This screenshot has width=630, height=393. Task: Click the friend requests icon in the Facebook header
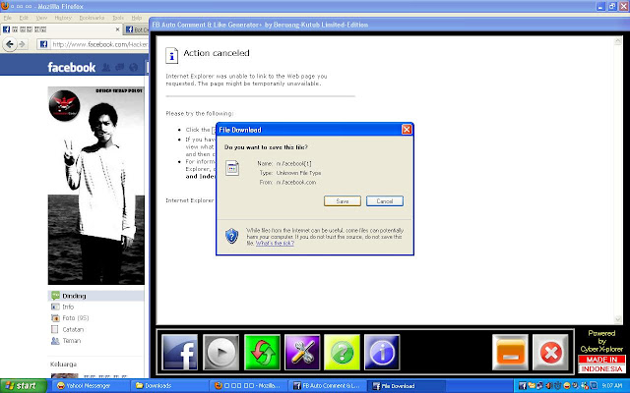(x=106, y=67)
